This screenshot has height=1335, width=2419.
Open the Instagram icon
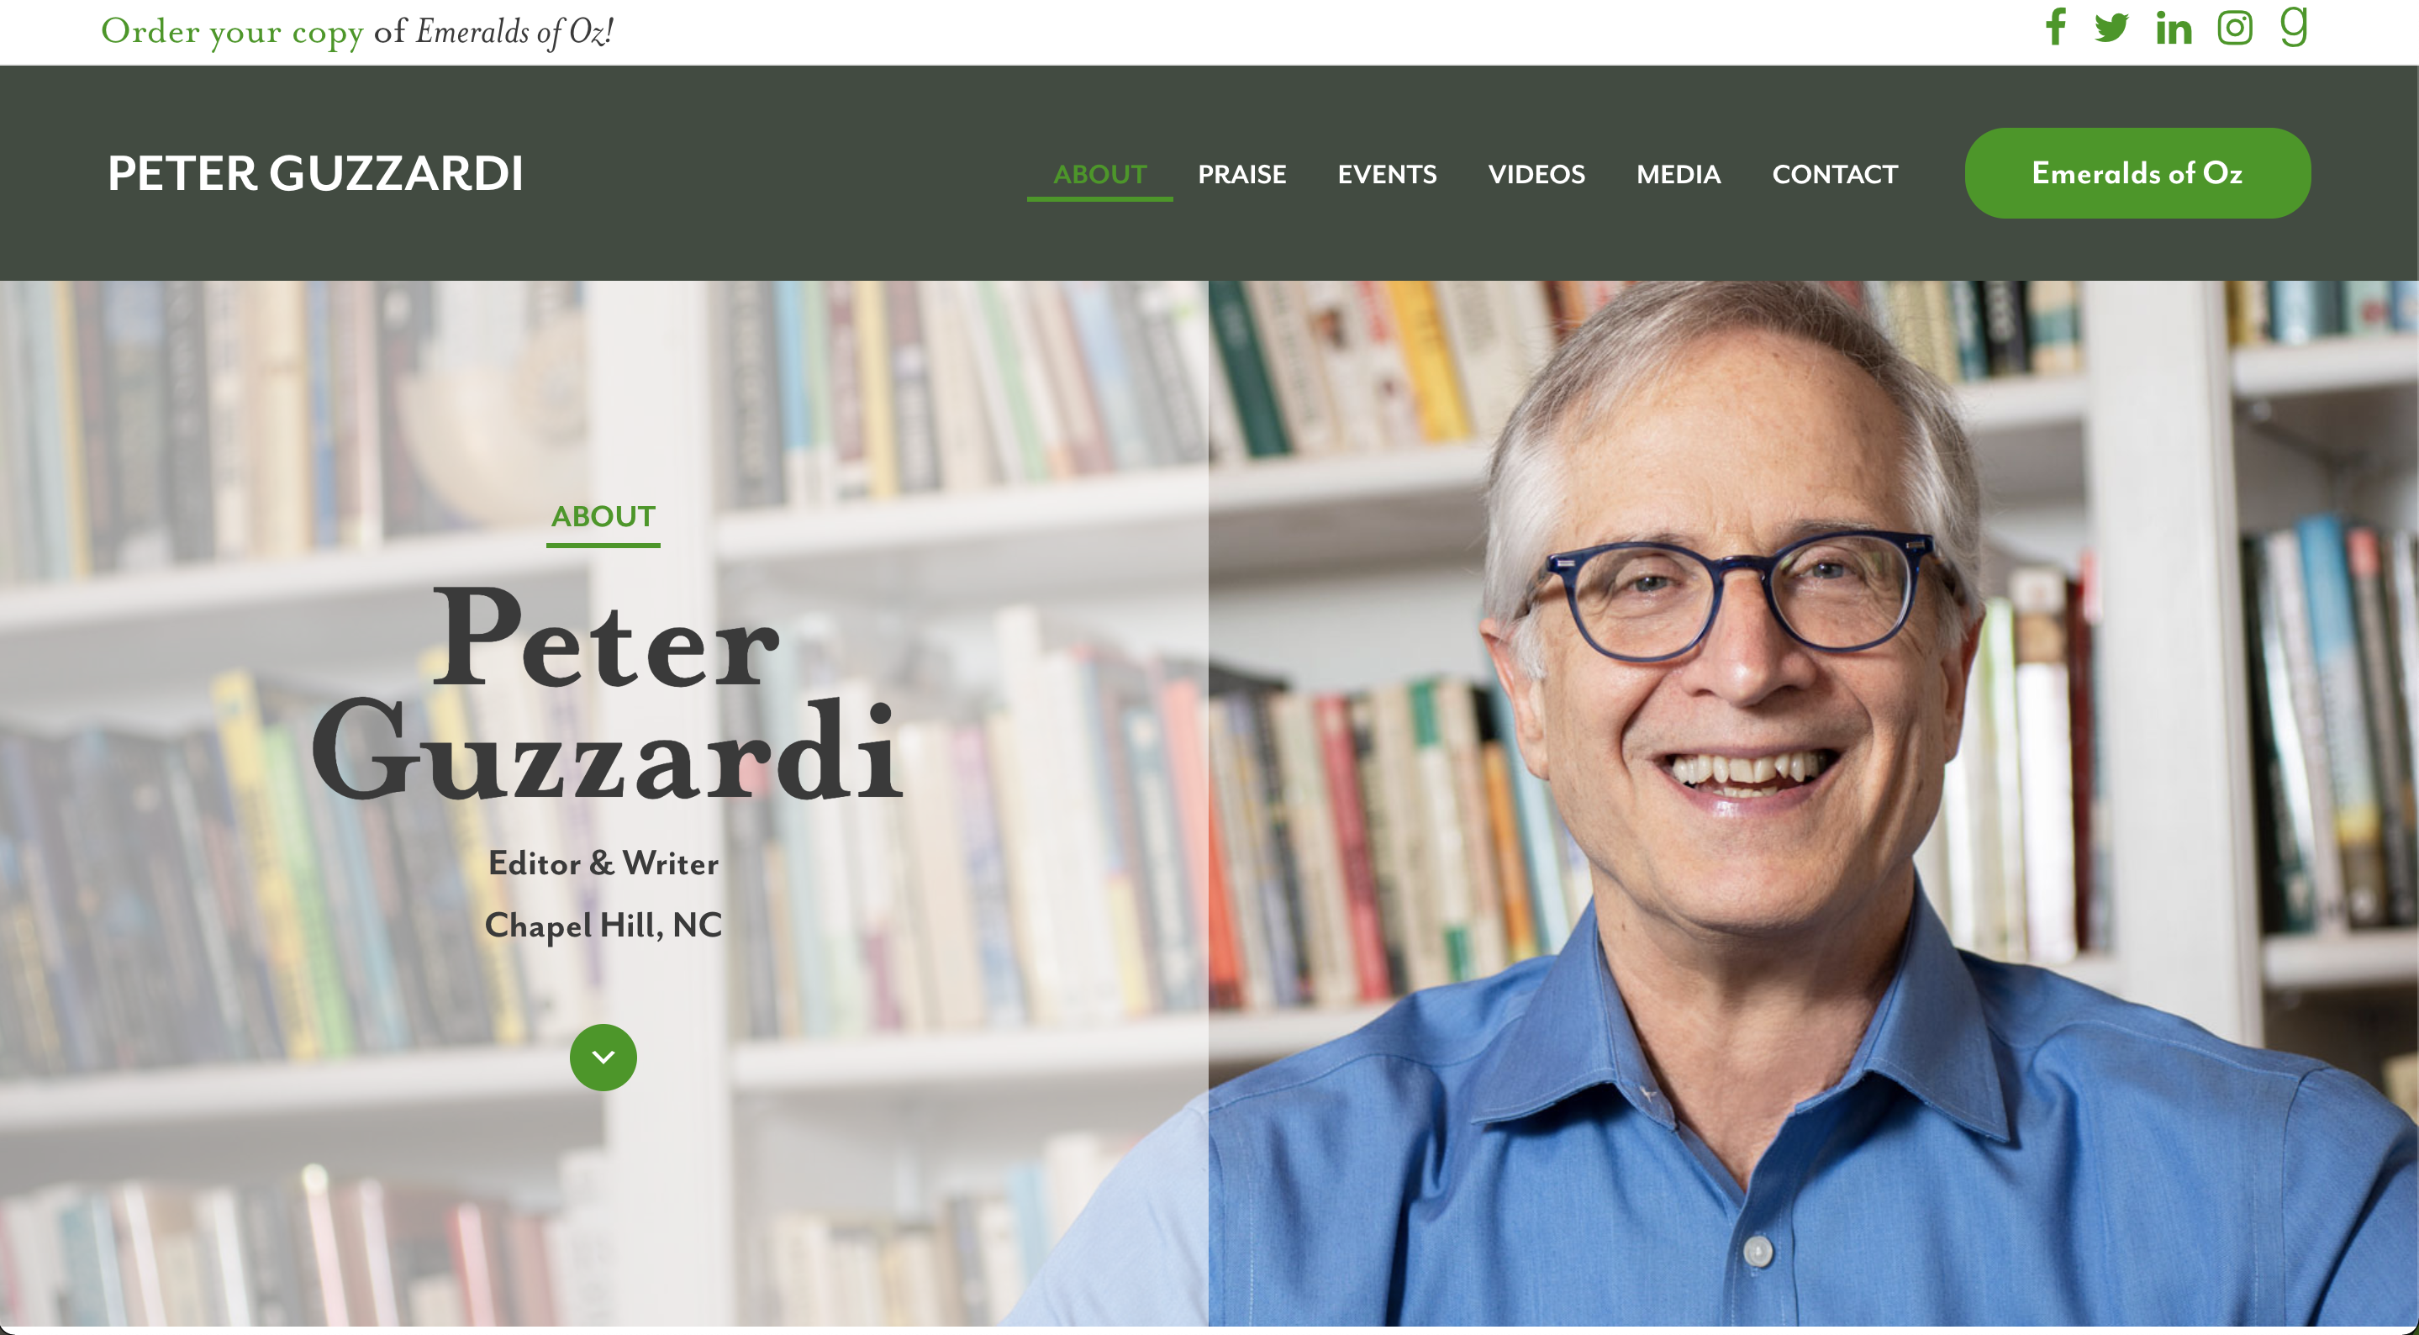point(2235,27)
